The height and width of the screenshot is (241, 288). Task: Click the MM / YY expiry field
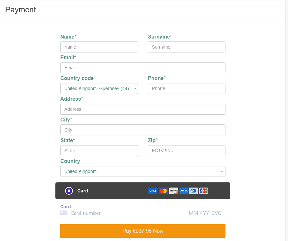coord(199,213)
